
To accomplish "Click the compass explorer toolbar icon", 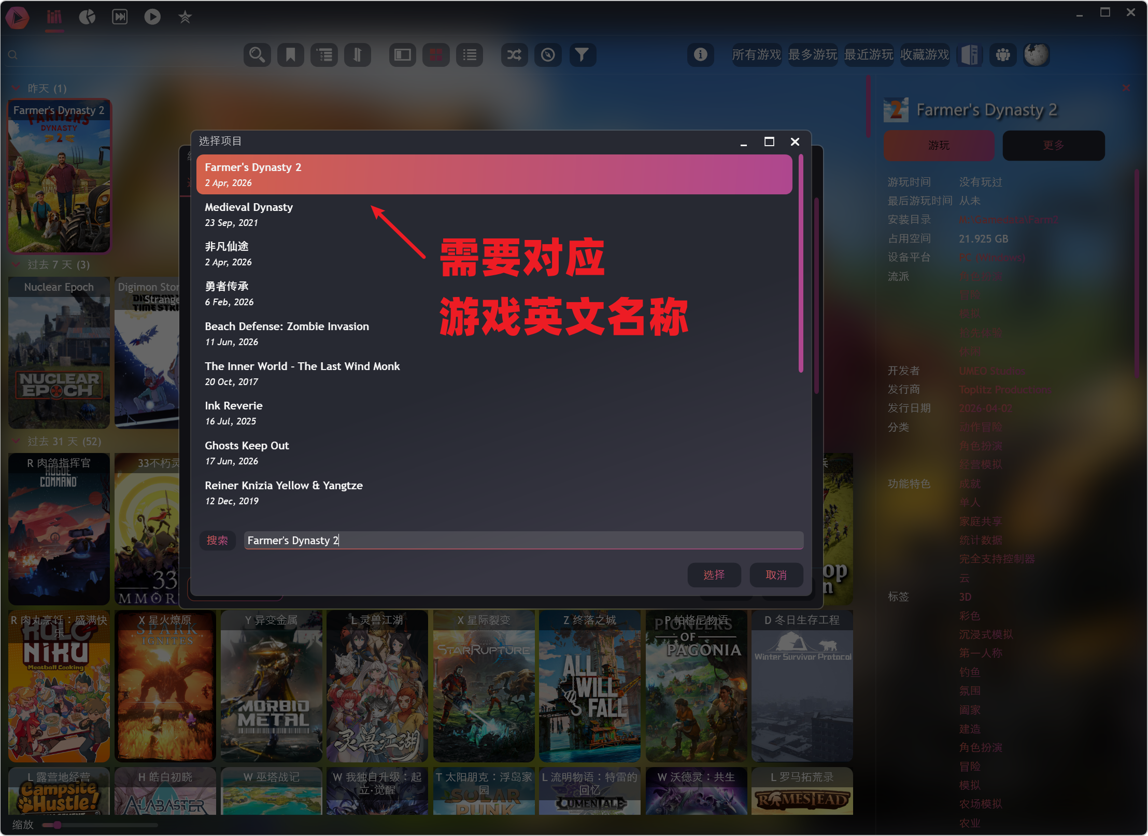I will tap(548, 54).
